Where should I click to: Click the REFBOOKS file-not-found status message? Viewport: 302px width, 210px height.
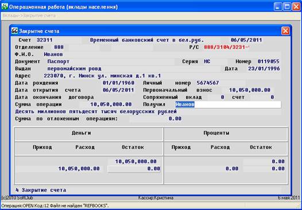[x=55, y=206]
